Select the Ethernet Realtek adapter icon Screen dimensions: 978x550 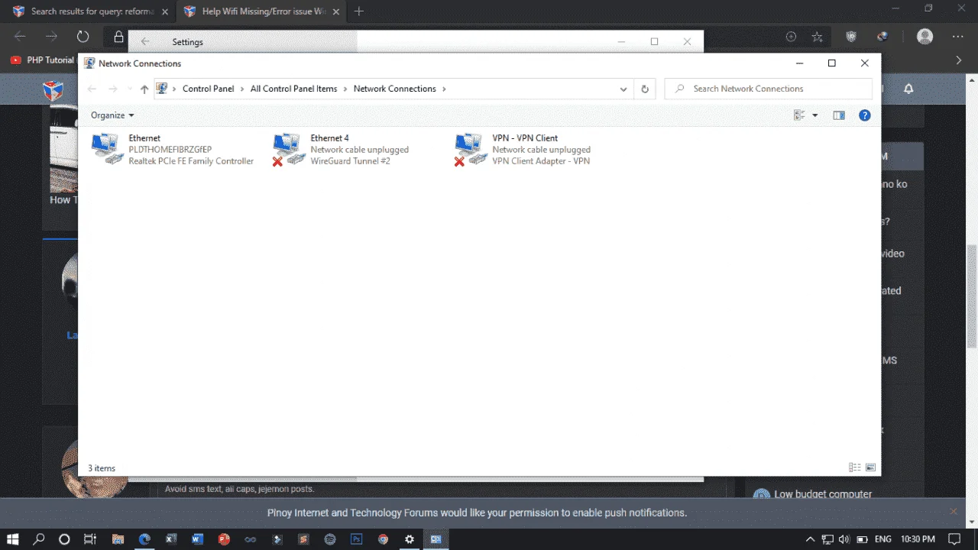click(107, 149)
